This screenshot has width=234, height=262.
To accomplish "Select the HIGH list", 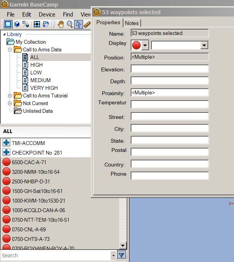I will [37, 65].
